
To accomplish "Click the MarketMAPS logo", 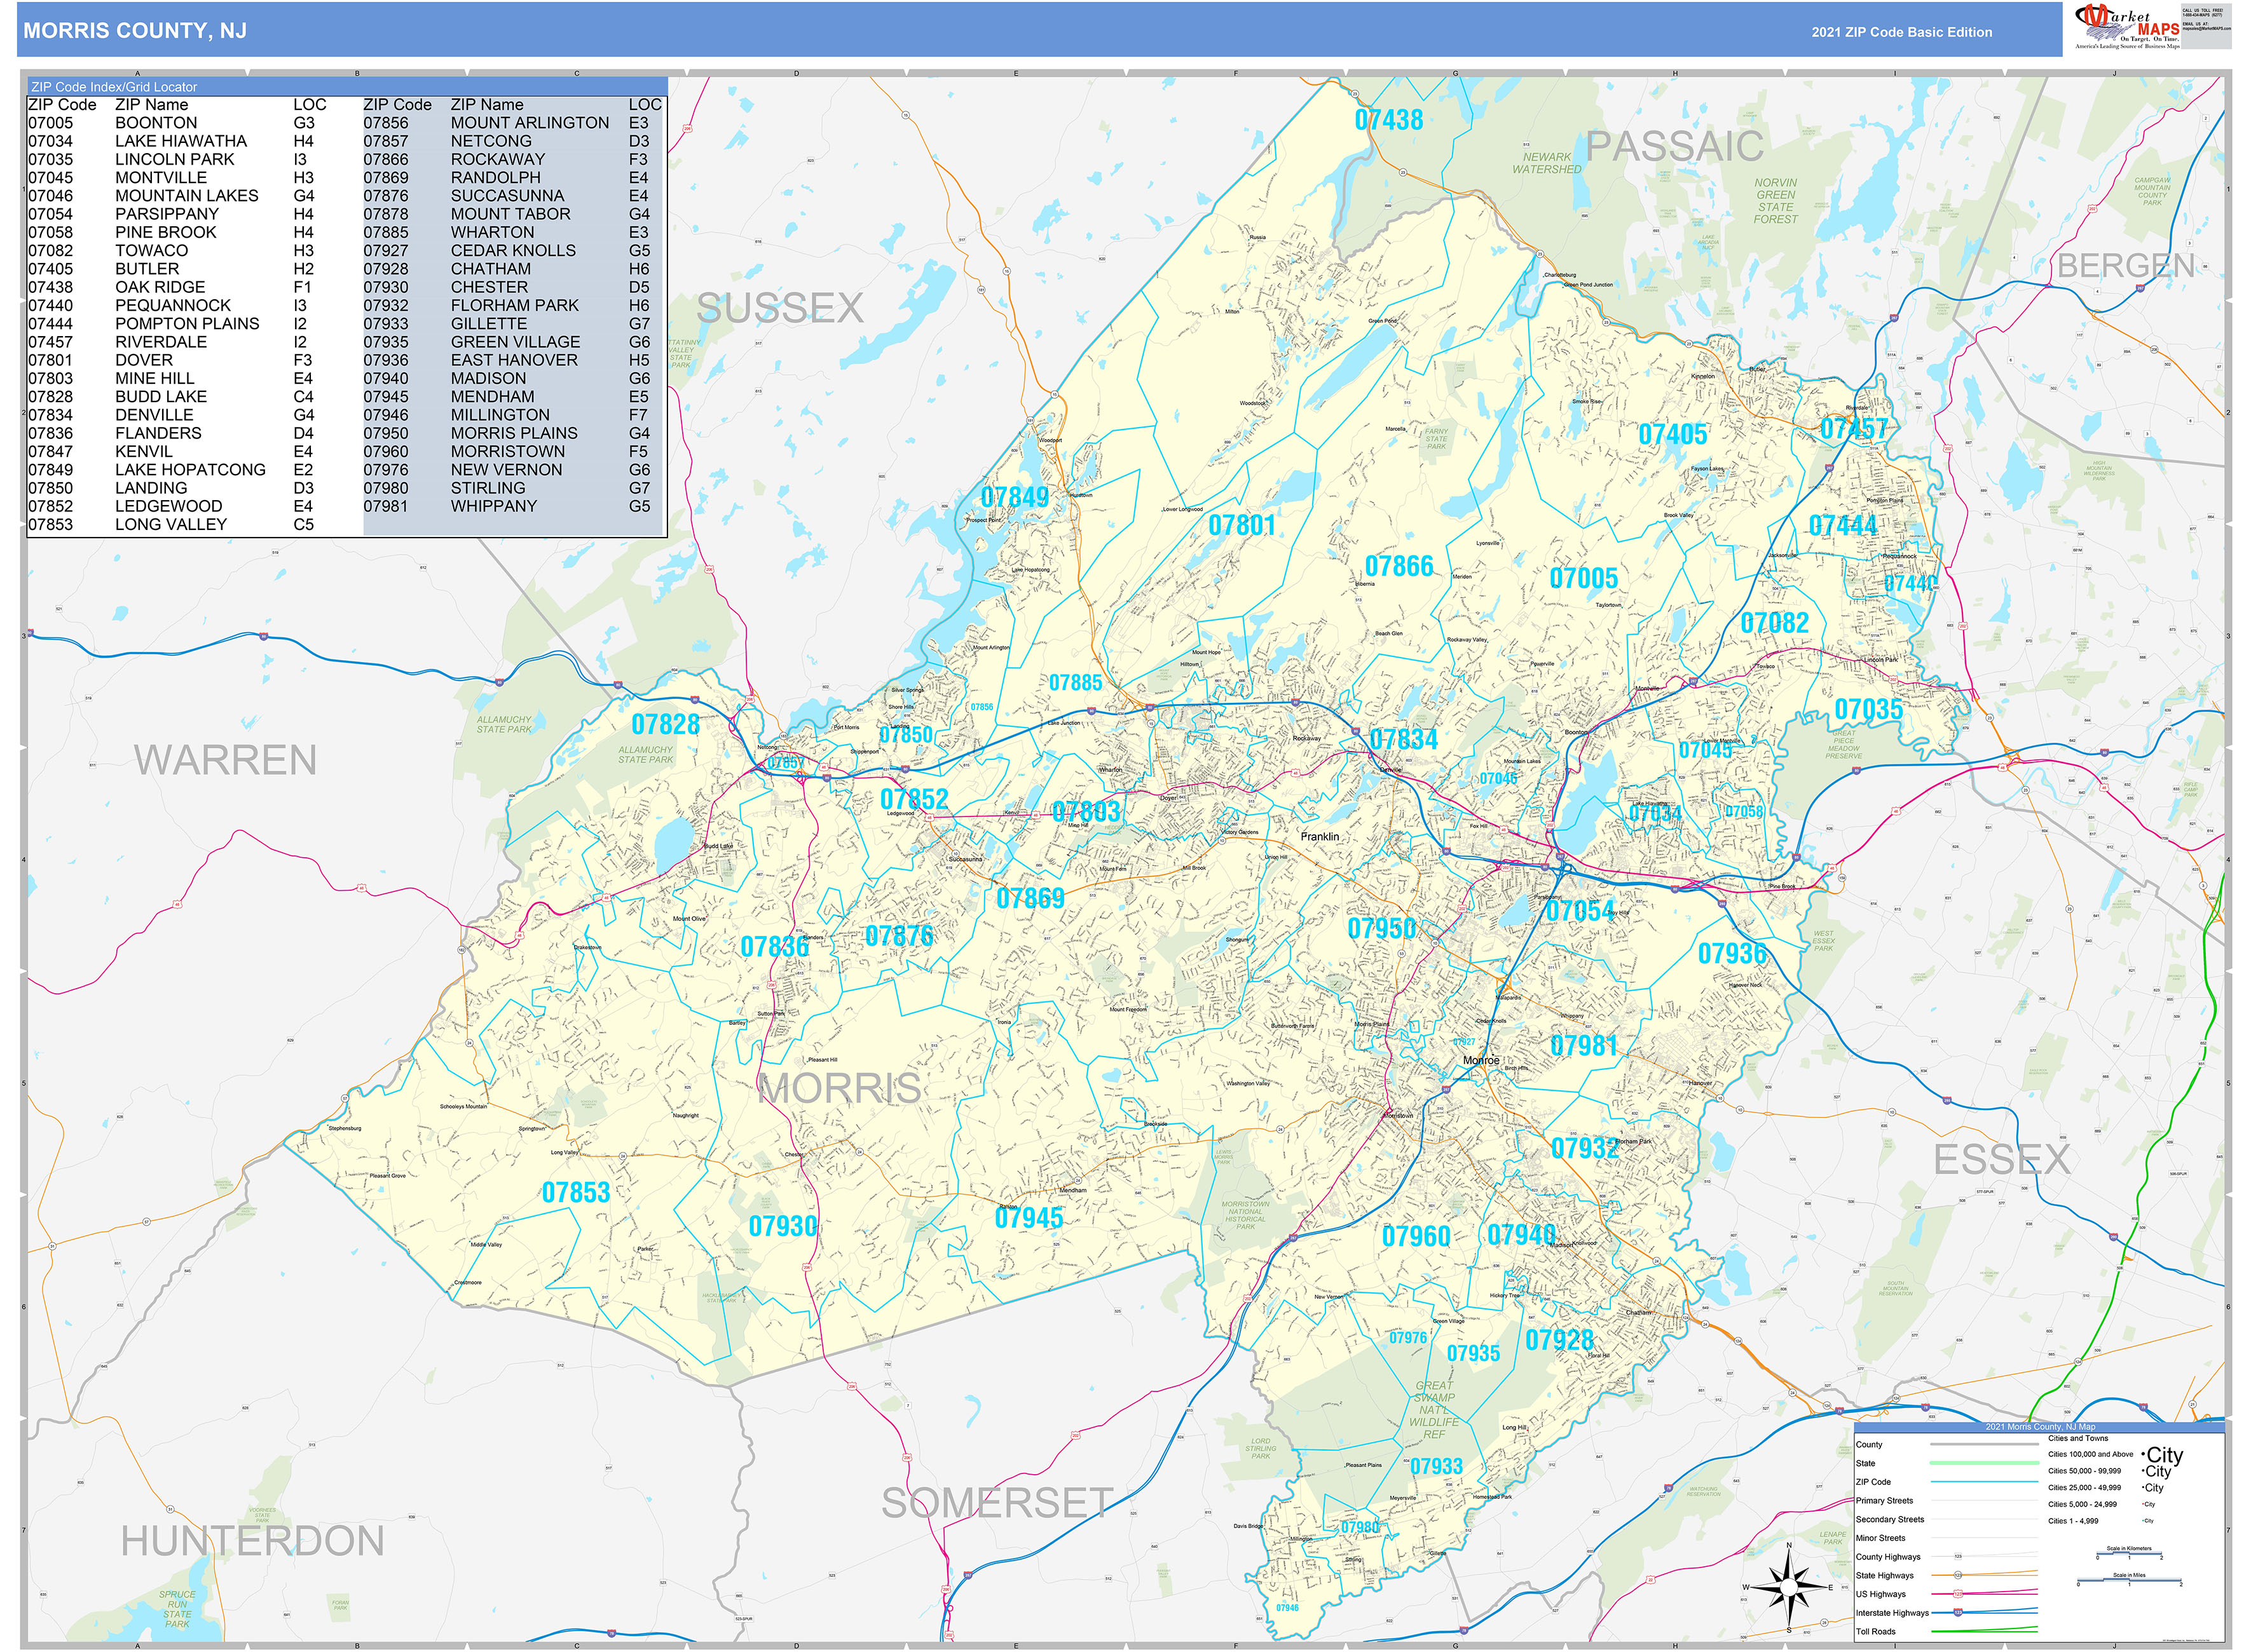I will click(x=2126, y=27).
